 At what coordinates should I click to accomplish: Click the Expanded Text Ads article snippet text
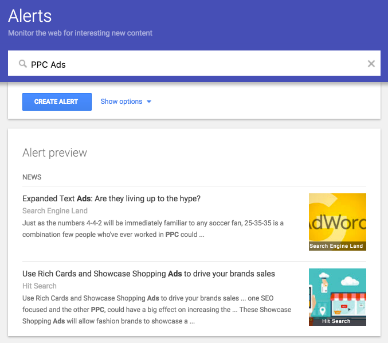coord(153,229)
